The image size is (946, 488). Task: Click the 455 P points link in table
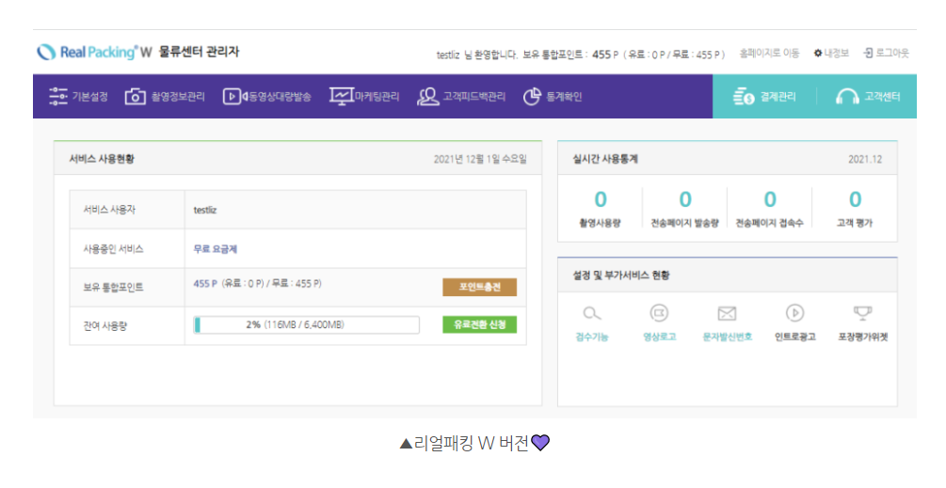click(205, 283)
